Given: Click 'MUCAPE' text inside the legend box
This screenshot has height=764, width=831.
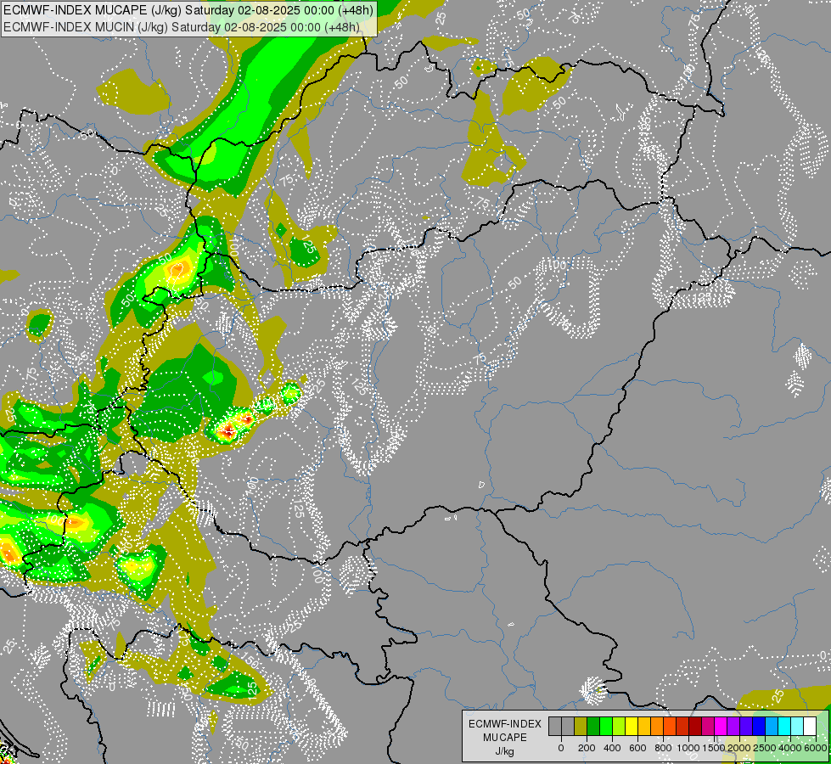Looking at the screenshot, I should (505, 738).
